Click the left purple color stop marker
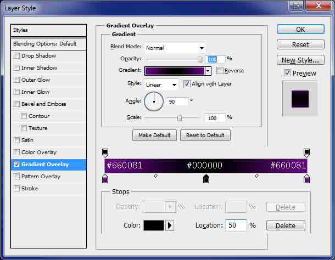 click(x=105, y=179)
